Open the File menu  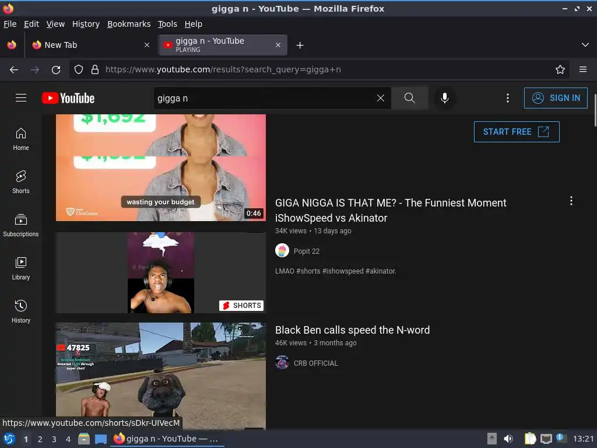click(x=10, y=24)
